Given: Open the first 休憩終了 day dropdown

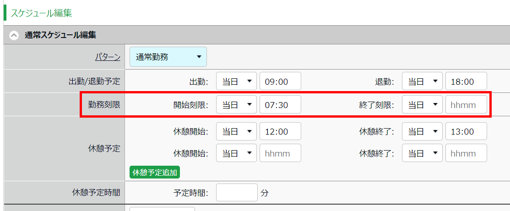Looking at the screenshot, I should pos(422,131).
